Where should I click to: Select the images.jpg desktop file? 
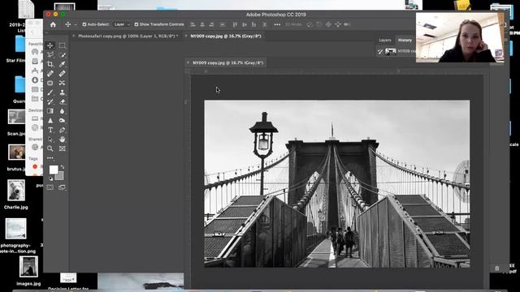28,271
